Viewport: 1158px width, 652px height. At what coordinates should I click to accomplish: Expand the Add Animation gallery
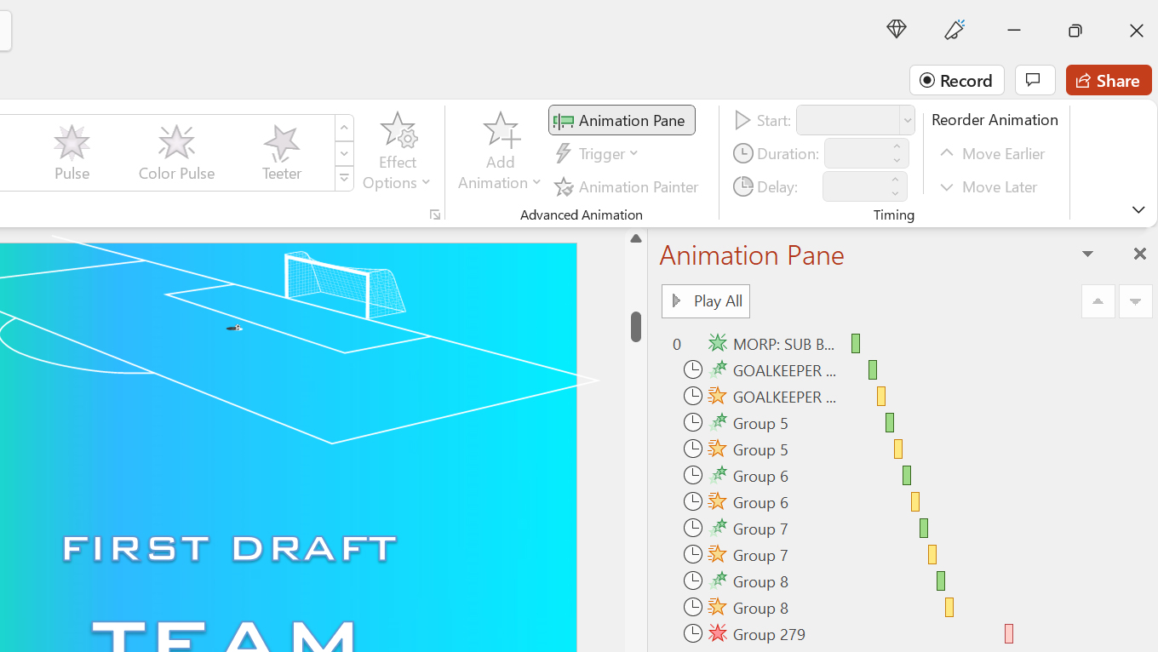500,153
